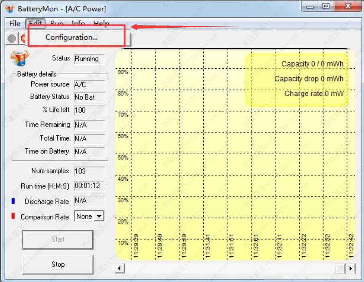Click the red stop toolbar icon
This screenshot has width=364, height=282.
coord(23,39)
